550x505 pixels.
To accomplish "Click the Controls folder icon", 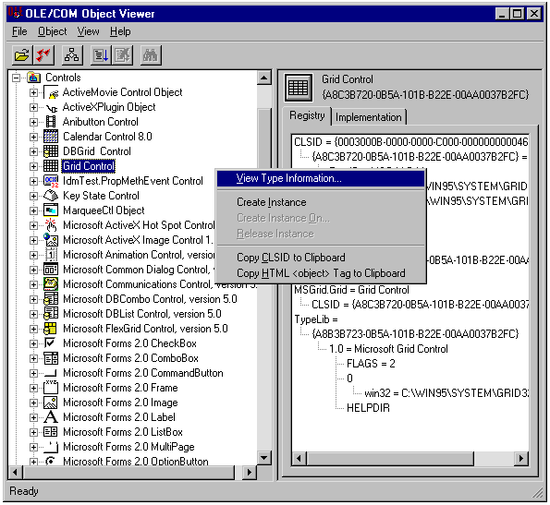I will pos(33,78).
